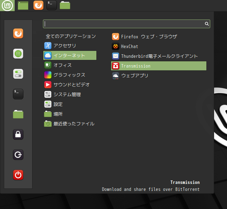Click the magnifier icon in search box
This screenshot has height=209, width=227.
pos(207,24)
